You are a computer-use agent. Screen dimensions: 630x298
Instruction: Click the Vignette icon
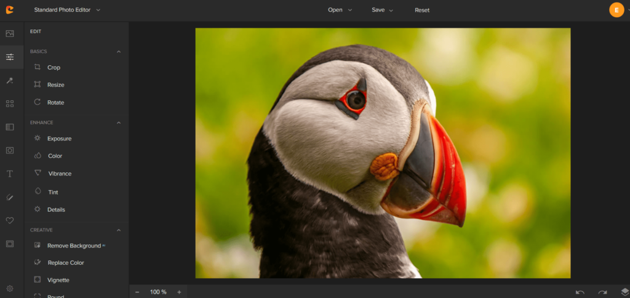[38, 280]
